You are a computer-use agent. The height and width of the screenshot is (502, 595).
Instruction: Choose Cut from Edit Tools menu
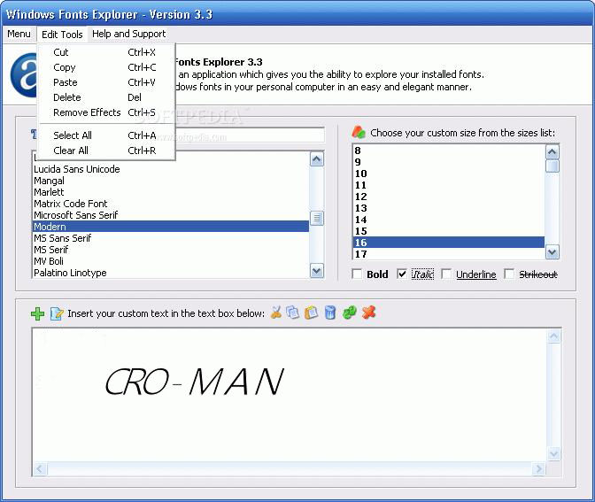pos(106,52)
